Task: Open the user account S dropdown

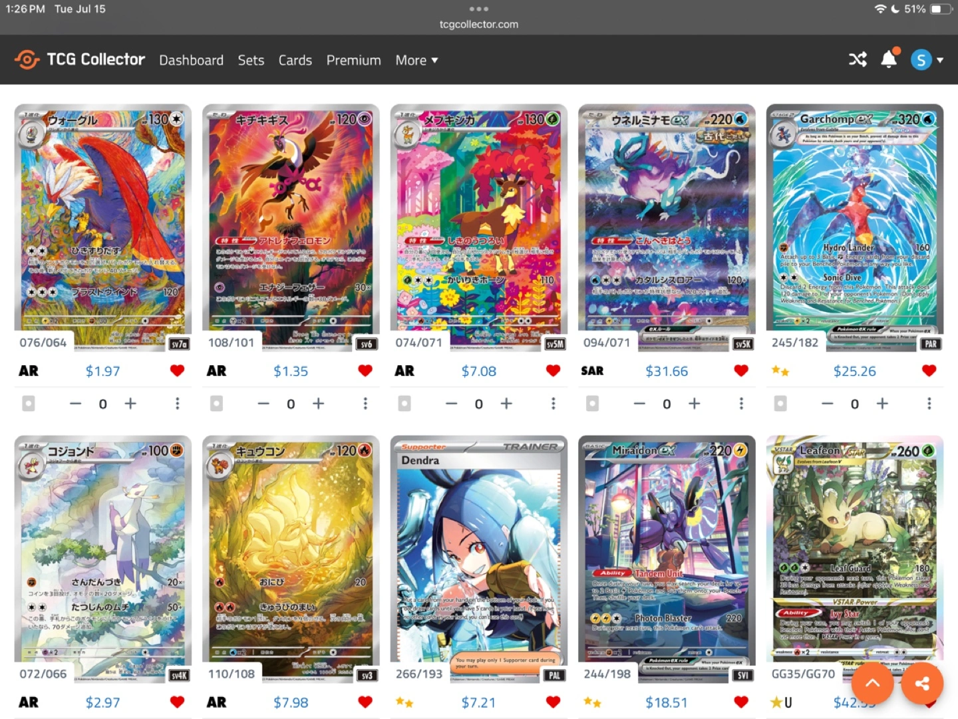Action: tap(927, 60)
